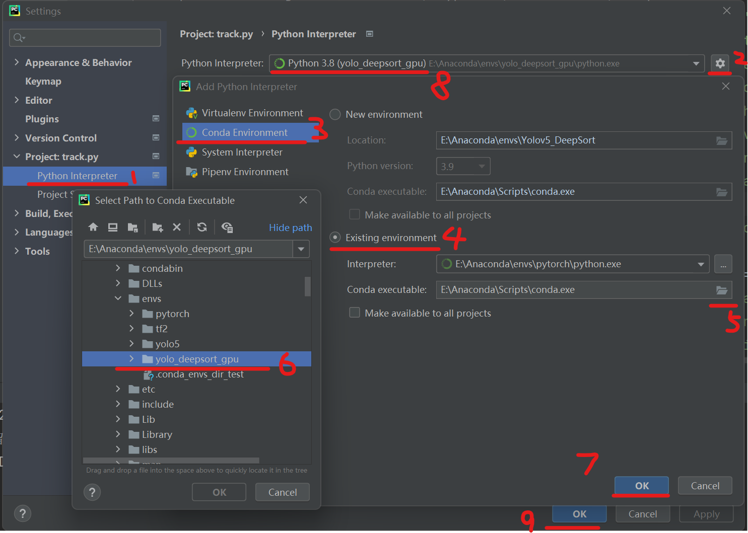Click the gear icon beside Python Interpreter dropdown
Screen dimensions: 748x533
[x=720, y=63]
